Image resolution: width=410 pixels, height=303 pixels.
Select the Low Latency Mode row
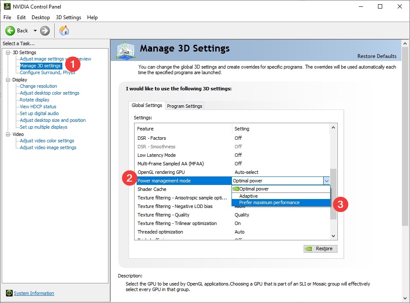(233, 155)
